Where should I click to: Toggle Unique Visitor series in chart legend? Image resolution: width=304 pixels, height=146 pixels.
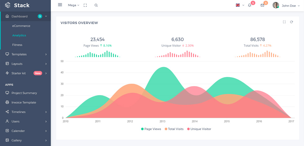click(x=199, y=129)
